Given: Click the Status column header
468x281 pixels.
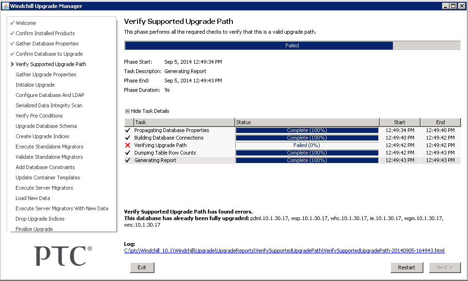Looking at the screenshot, I should [307, 122].
